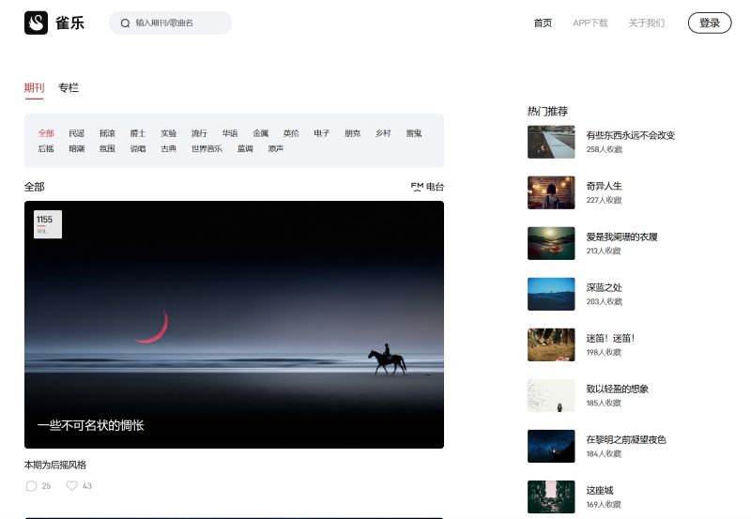Click the description 本期为后摇风格
The width and height of the screenshot is (751, 519).
tap(55, 465)
